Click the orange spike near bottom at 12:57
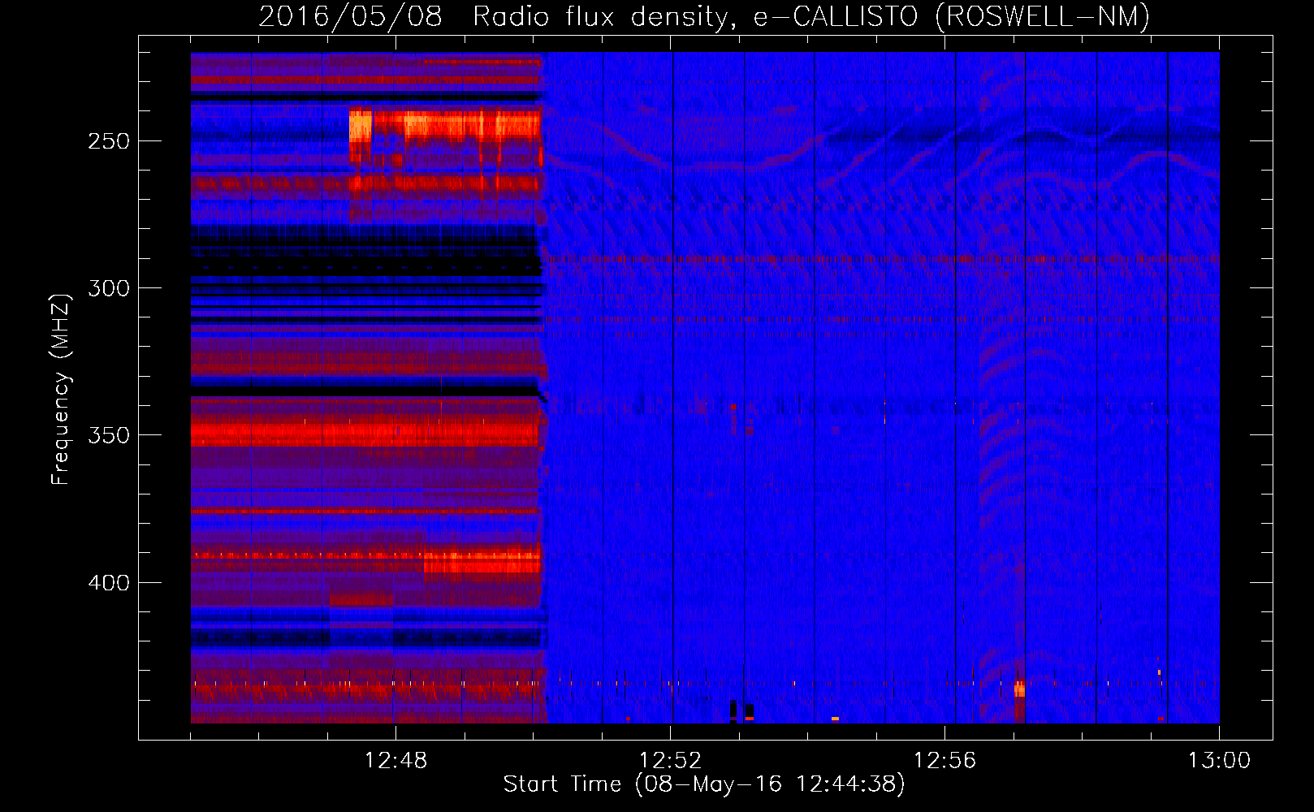This screenshot has height=812, width=1314. click(1019, 689)
